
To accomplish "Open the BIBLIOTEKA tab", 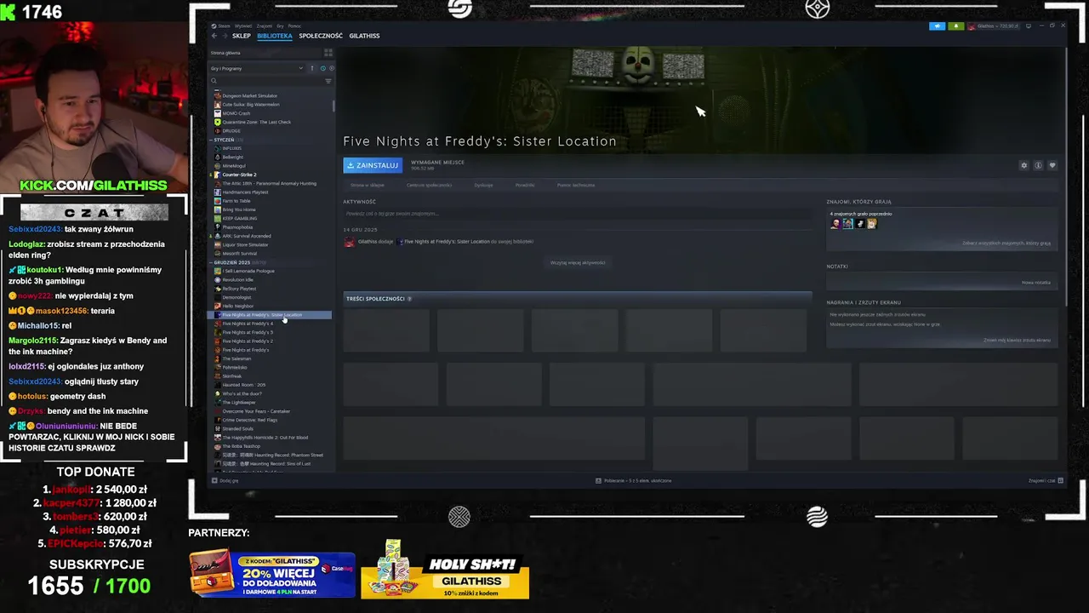I will [x=275, y=36].
